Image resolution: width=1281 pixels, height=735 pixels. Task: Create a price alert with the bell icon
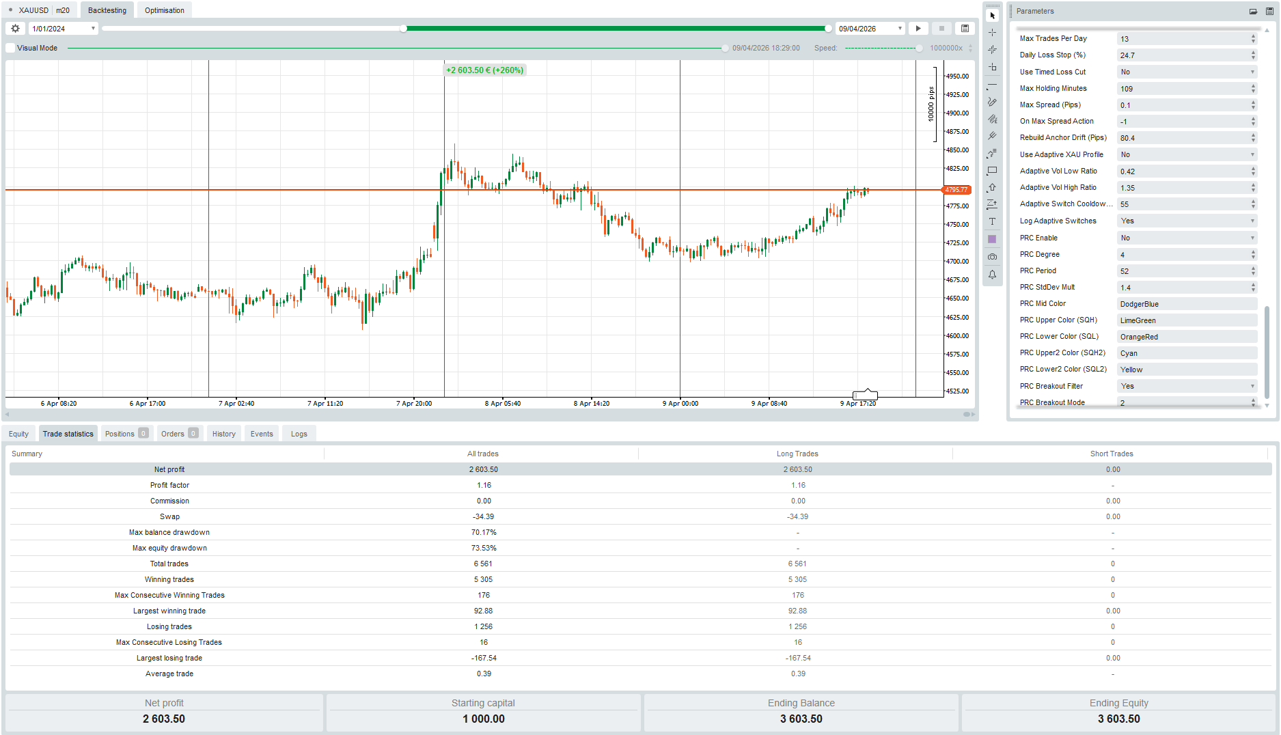(x=992, y=274)
